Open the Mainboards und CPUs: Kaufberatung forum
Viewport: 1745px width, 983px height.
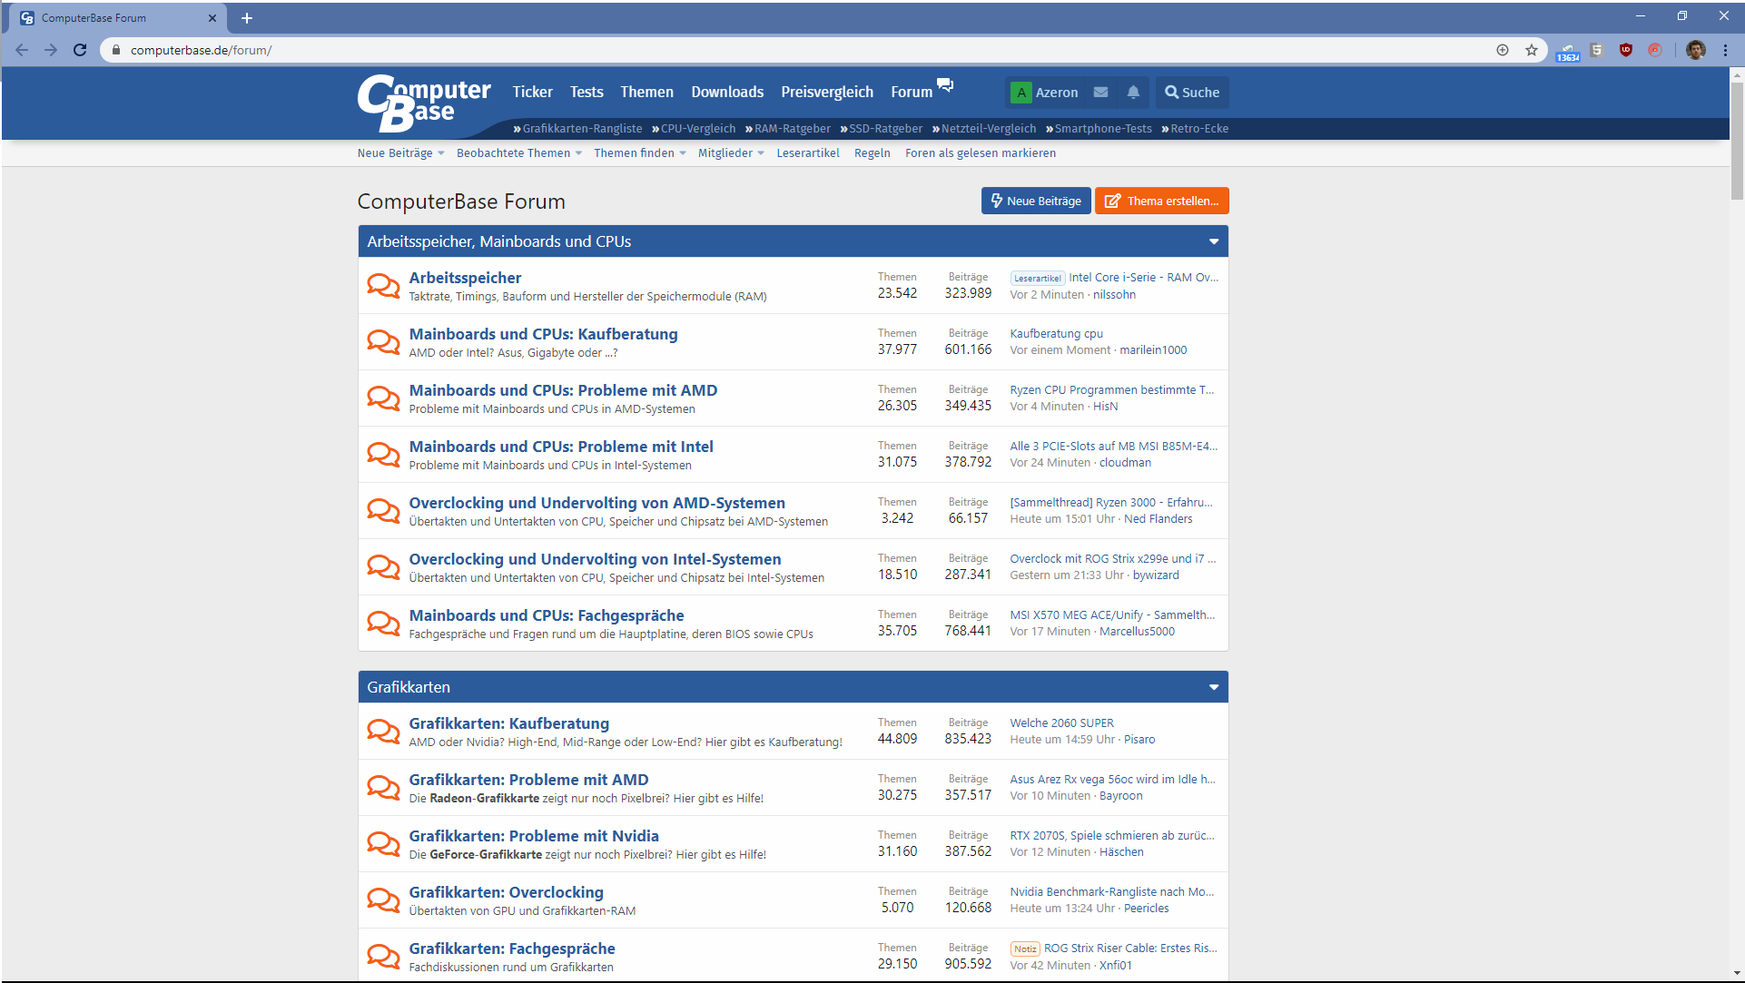[543, 334]
